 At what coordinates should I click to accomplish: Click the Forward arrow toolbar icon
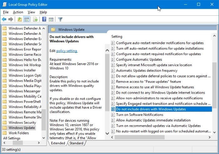pos(11,19)
